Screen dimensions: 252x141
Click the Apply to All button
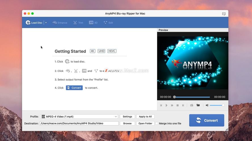[x=145, y=116]
